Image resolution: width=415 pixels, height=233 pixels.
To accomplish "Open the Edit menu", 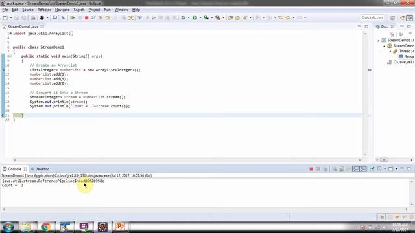I will tap(15, 10).
